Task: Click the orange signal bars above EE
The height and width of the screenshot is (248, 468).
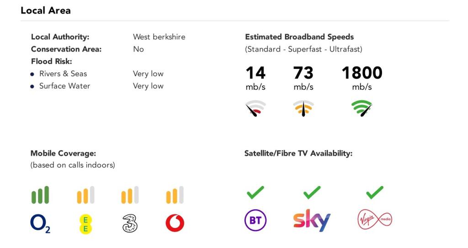Action: [x=85, y=195]
